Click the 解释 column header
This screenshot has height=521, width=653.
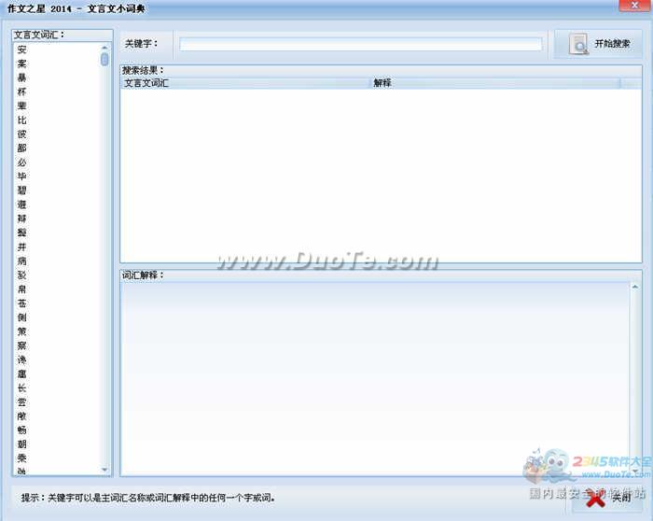click(x=494, y=83)
